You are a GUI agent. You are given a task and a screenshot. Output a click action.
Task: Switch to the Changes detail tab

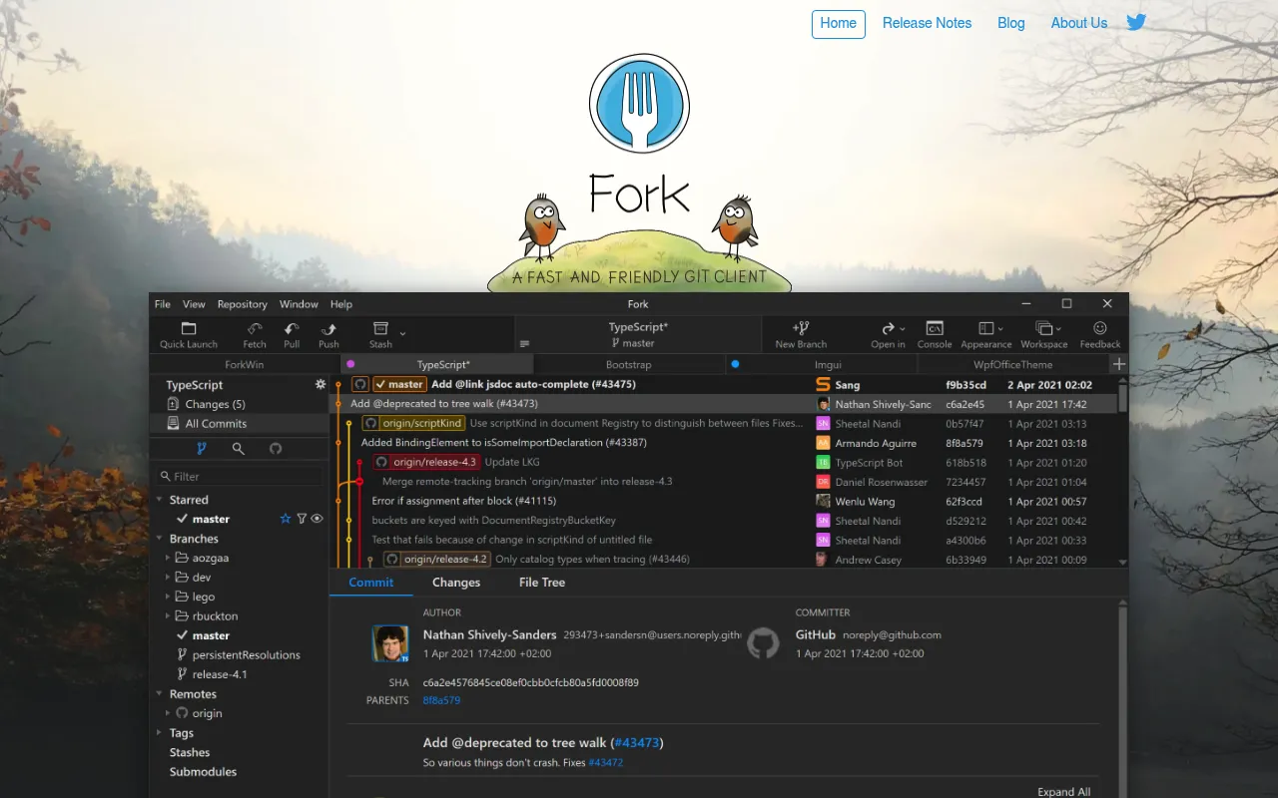[x=456, y=583]
